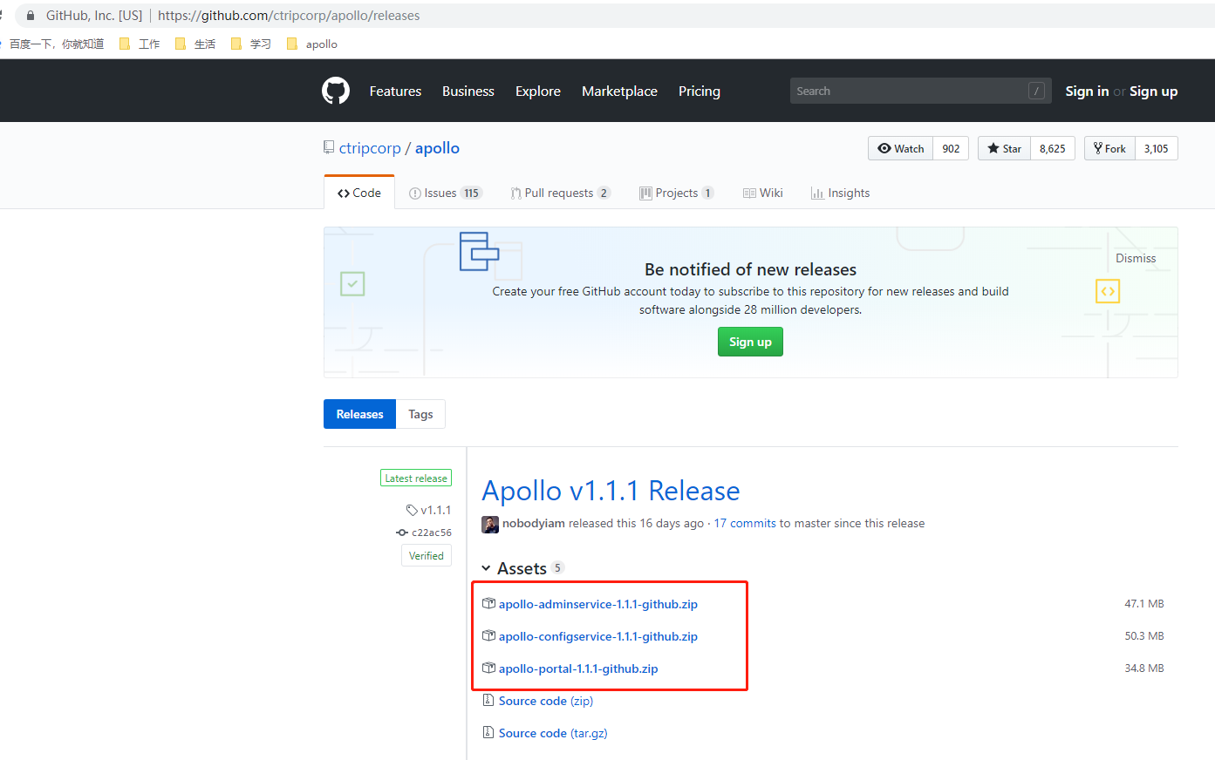Click the file icon for Source code (zip)
Viewport: 1215px width, 760px height.
point(488,700)
